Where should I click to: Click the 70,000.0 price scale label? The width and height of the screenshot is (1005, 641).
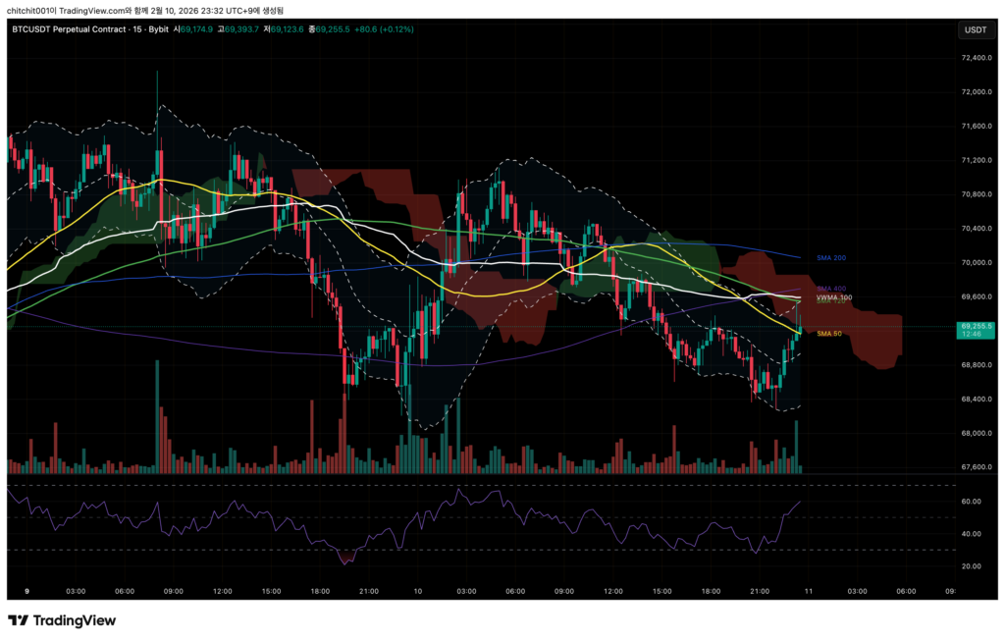(978, 263)
